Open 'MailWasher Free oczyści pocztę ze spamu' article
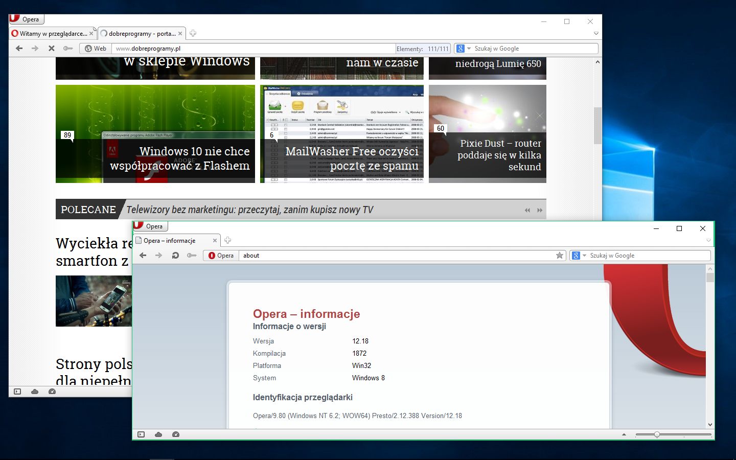Screen dimensions: 736x460 [342, 134]
